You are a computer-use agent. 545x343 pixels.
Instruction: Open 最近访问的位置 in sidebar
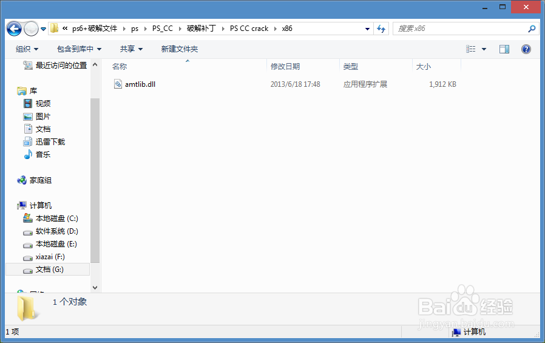coord(61,66)
